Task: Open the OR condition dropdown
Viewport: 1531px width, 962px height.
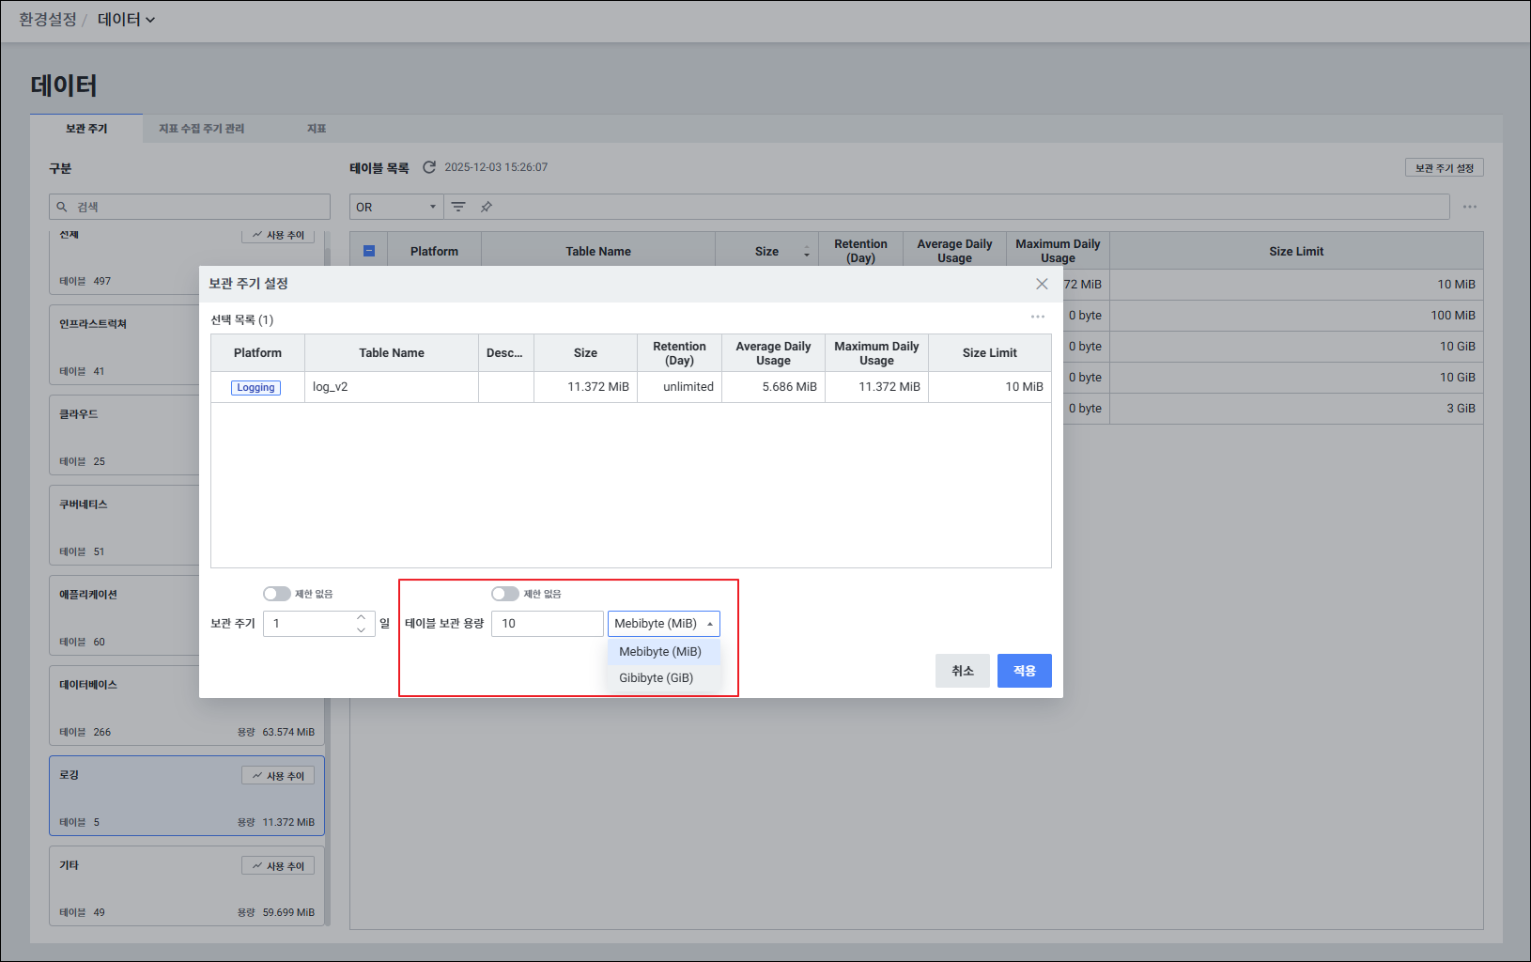Action: [x=395, y=207]
